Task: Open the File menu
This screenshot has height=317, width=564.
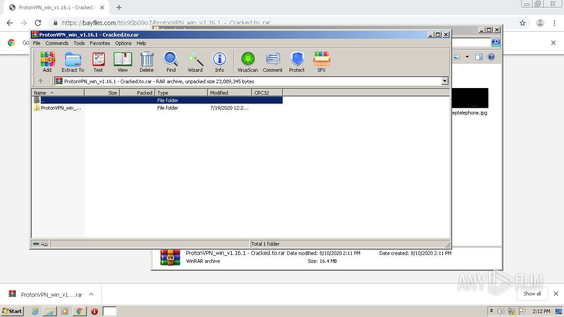Action: point(37,43)
